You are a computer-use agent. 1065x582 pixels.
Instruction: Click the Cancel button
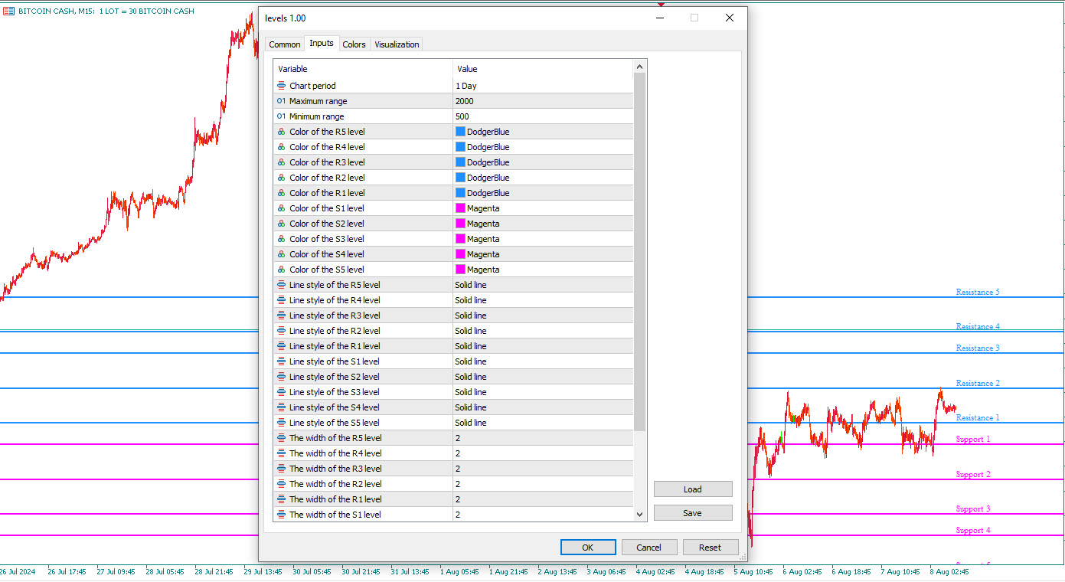click(x=649, y=548)
